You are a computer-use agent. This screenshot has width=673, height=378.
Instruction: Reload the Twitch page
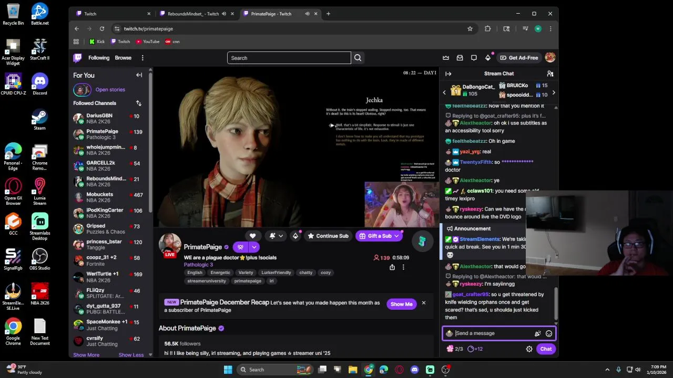(x=102, y=29)
